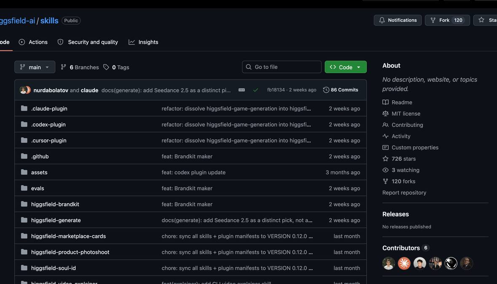The width and height of the screenshot is (497, 284).
Task: Click commit hash fb18134
Action: click(276, 90)
